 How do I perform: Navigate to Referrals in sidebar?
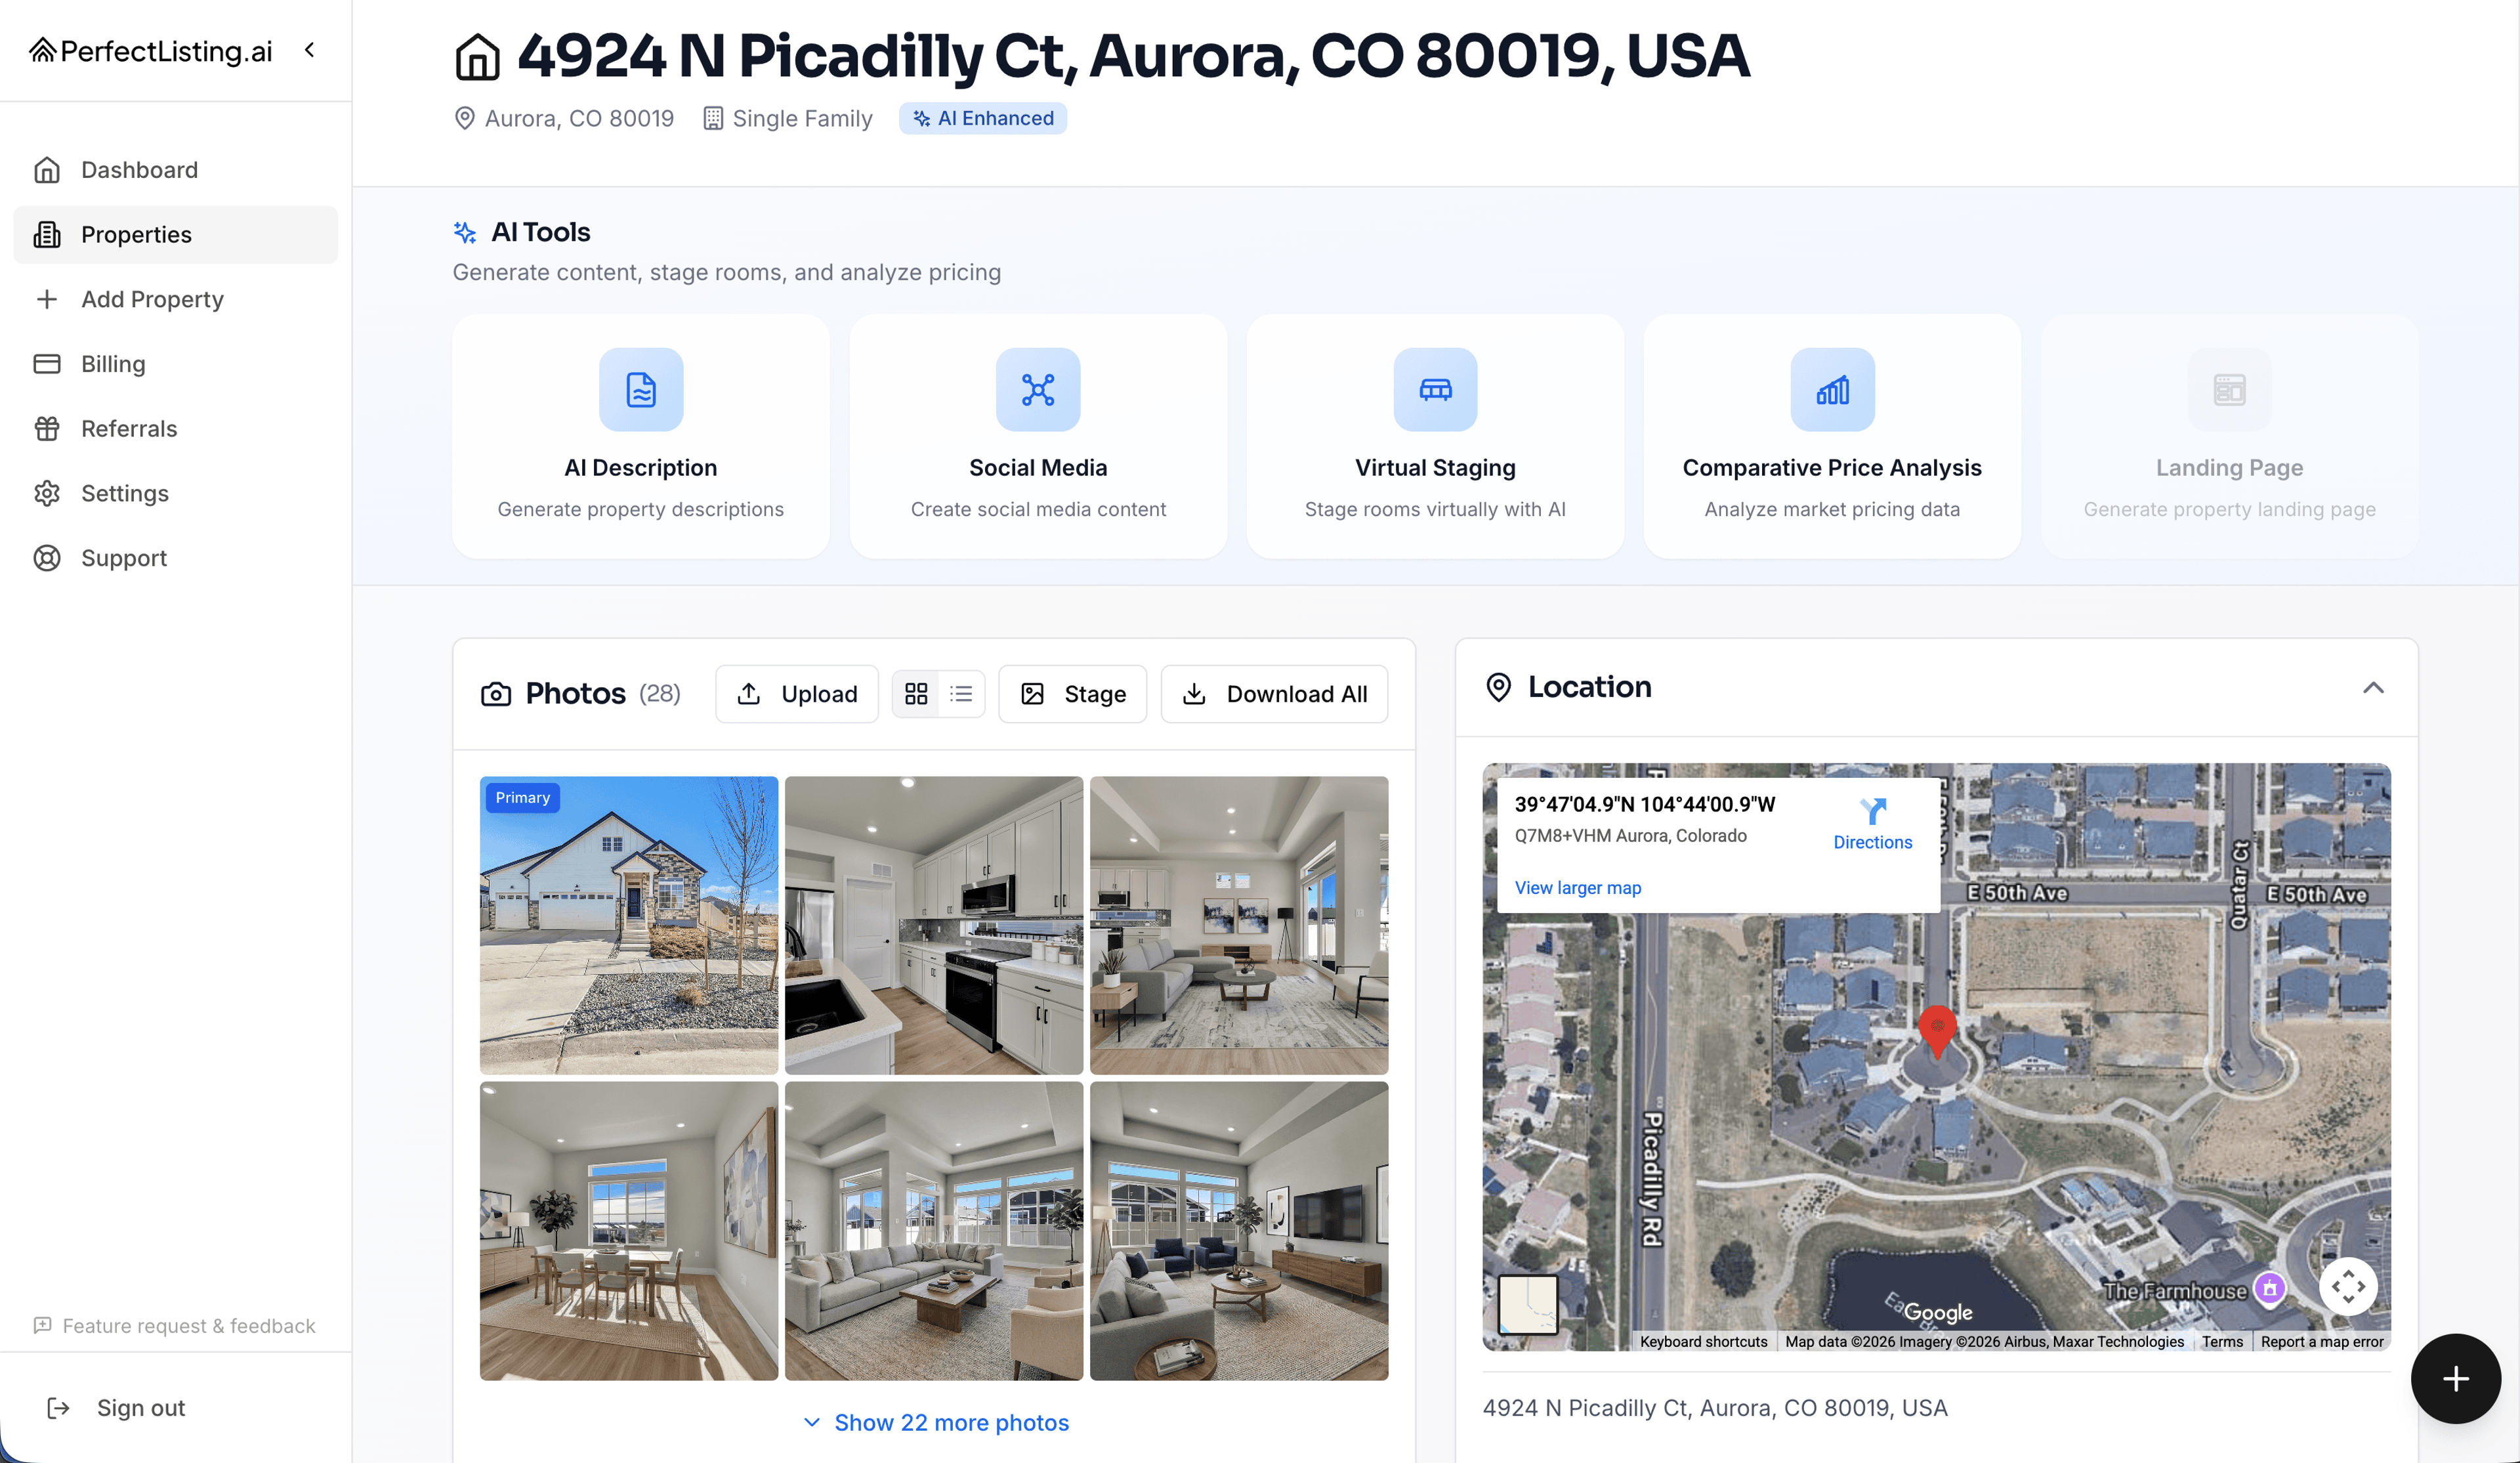128,428
